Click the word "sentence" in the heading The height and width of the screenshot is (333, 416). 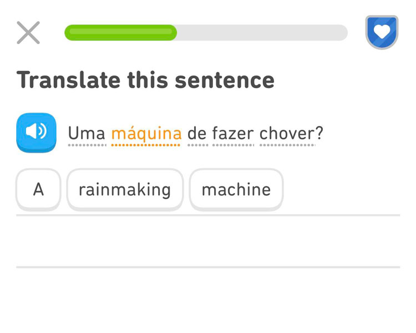225,80
